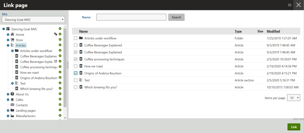Image resolution: width=304 pixels, height=133 pixels.
Task: Check the first Coffee Beverages Explained checkbox
Action: point(76,45)
